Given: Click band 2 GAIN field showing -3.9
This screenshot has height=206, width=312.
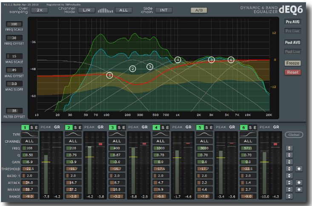Looking at the screenshot, I should (73, 162).
